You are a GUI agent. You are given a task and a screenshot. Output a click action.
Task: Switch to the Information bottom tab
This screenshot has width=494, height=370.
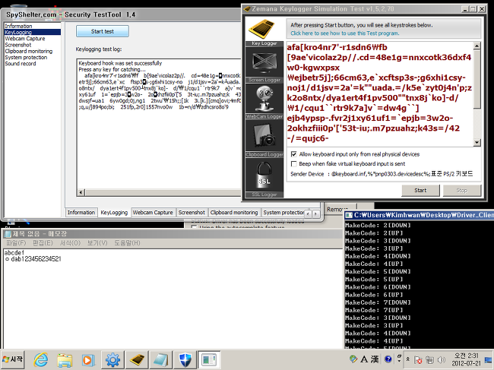click(x=81, y=213)
